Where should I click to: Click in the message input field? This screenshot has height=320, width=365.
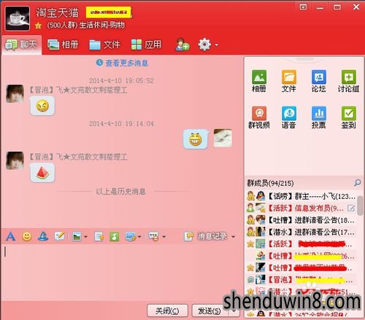[122, 272]
